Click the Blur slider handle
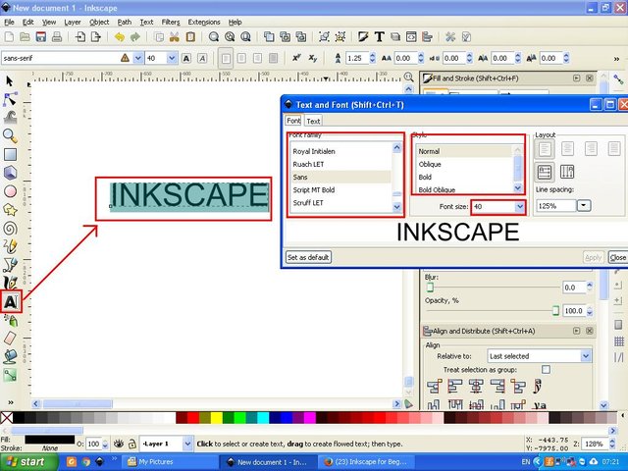Viewport: 628px width, 471px height. pyautogui.click(x=430, y=288)
